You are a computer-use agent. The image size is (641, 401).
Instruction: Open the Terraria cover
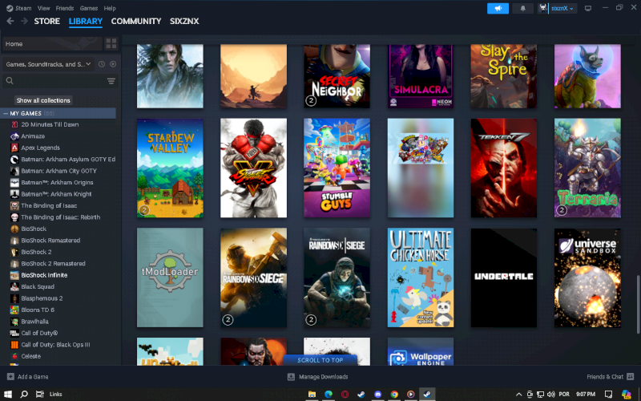point(587,168)
